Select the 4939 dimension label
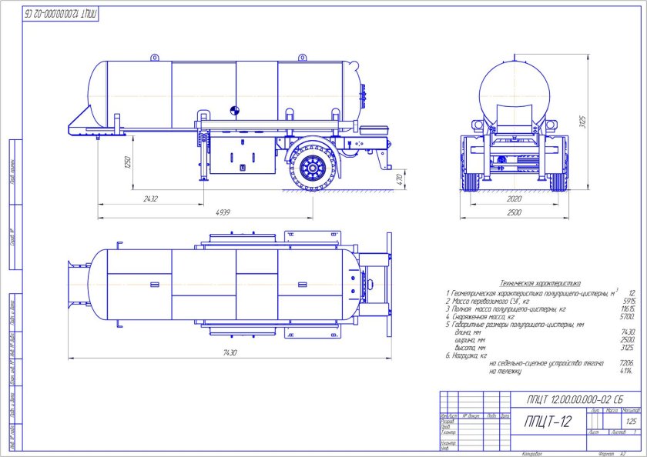The image size is (647, 457). point(223,212)
